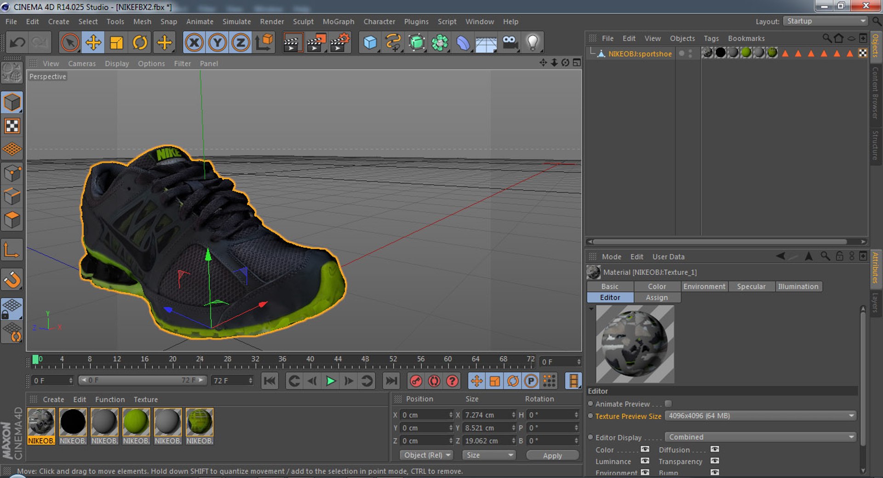The width and height of the screenshot is (883, 478).
Task: Toggle the Luminance editor display eye checkbox
Action: 645,461
